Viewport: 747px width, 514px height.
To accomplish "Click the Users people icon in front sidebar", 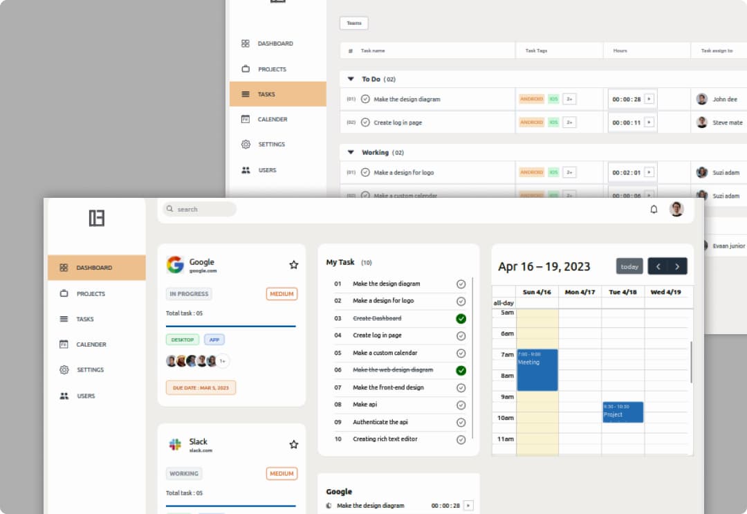I will pos(64,396).
